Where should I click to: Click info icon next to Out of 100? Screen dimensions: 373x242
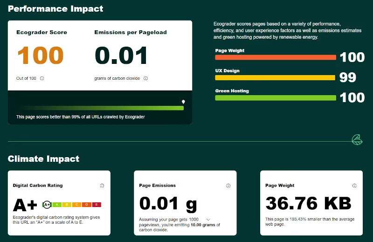point(42,78)
